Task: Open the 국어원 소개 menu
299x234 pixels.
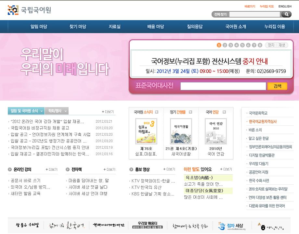Action: [x=236, y=27]
